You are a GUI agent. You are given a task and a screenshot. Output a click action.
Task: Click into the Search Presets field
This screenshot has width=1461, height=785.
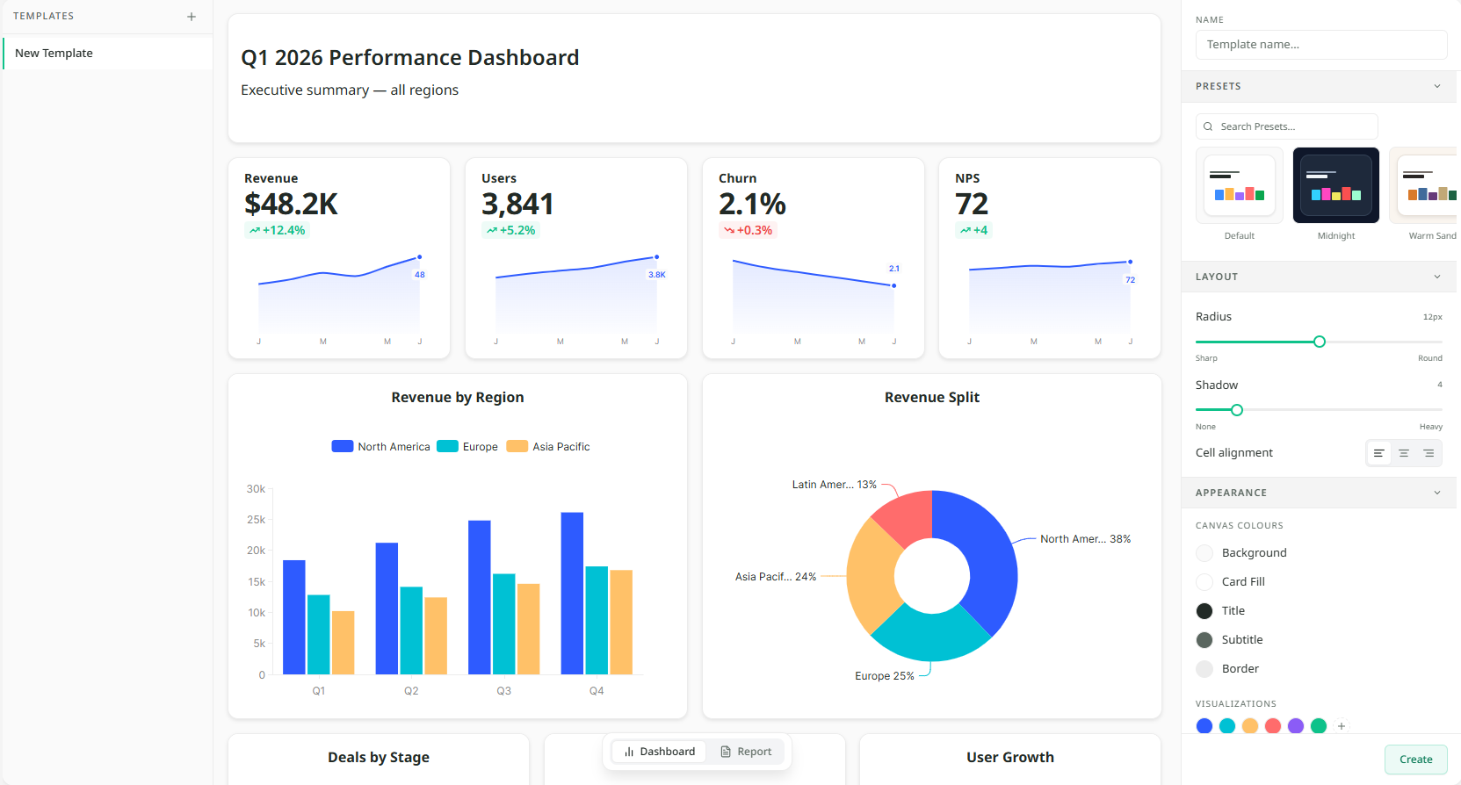[x=1287, y=126]
